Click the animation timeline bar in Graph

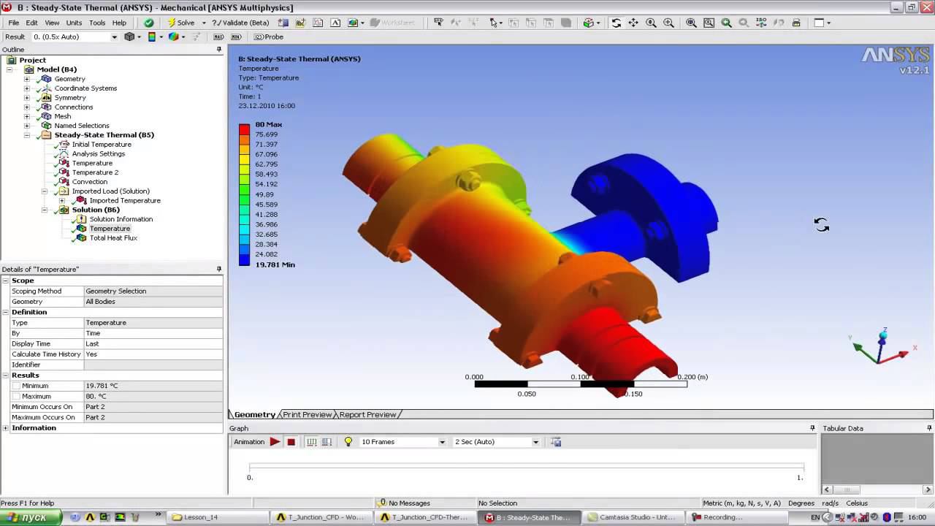click(x=526, y=467)
